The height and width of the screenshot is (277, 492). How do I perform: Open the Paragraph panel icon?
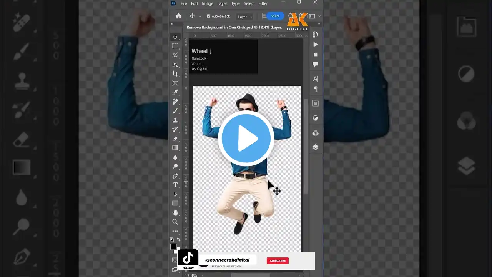pos(316,89)
